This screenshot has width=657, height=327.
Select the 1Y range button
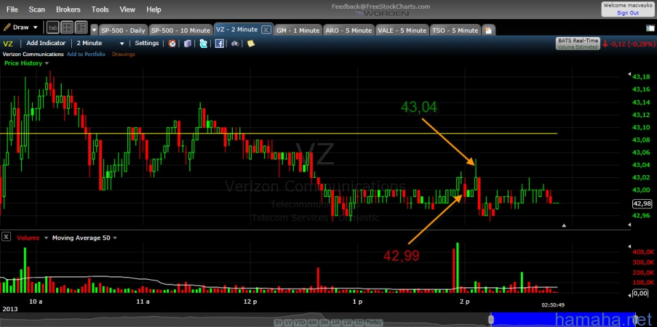pyautogui.click(x=288, y=322)
